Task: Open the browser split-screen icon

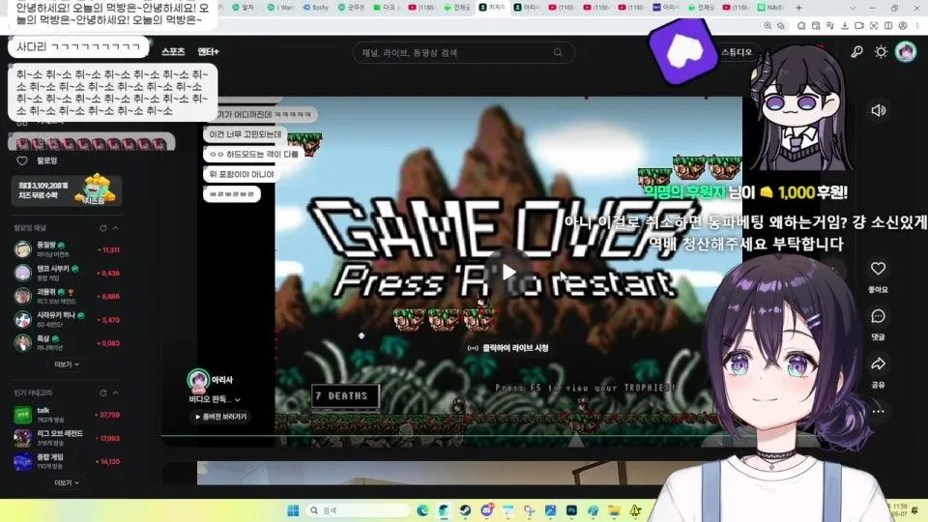Action: pyautogui.click(x=888, y=25)
